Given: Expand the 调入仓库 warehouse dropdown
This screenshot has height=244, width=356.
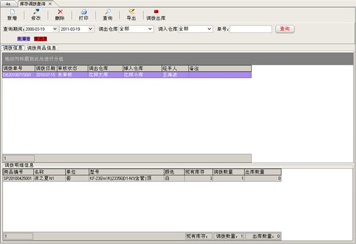Looking at the screenshot, I should [209, 29].
